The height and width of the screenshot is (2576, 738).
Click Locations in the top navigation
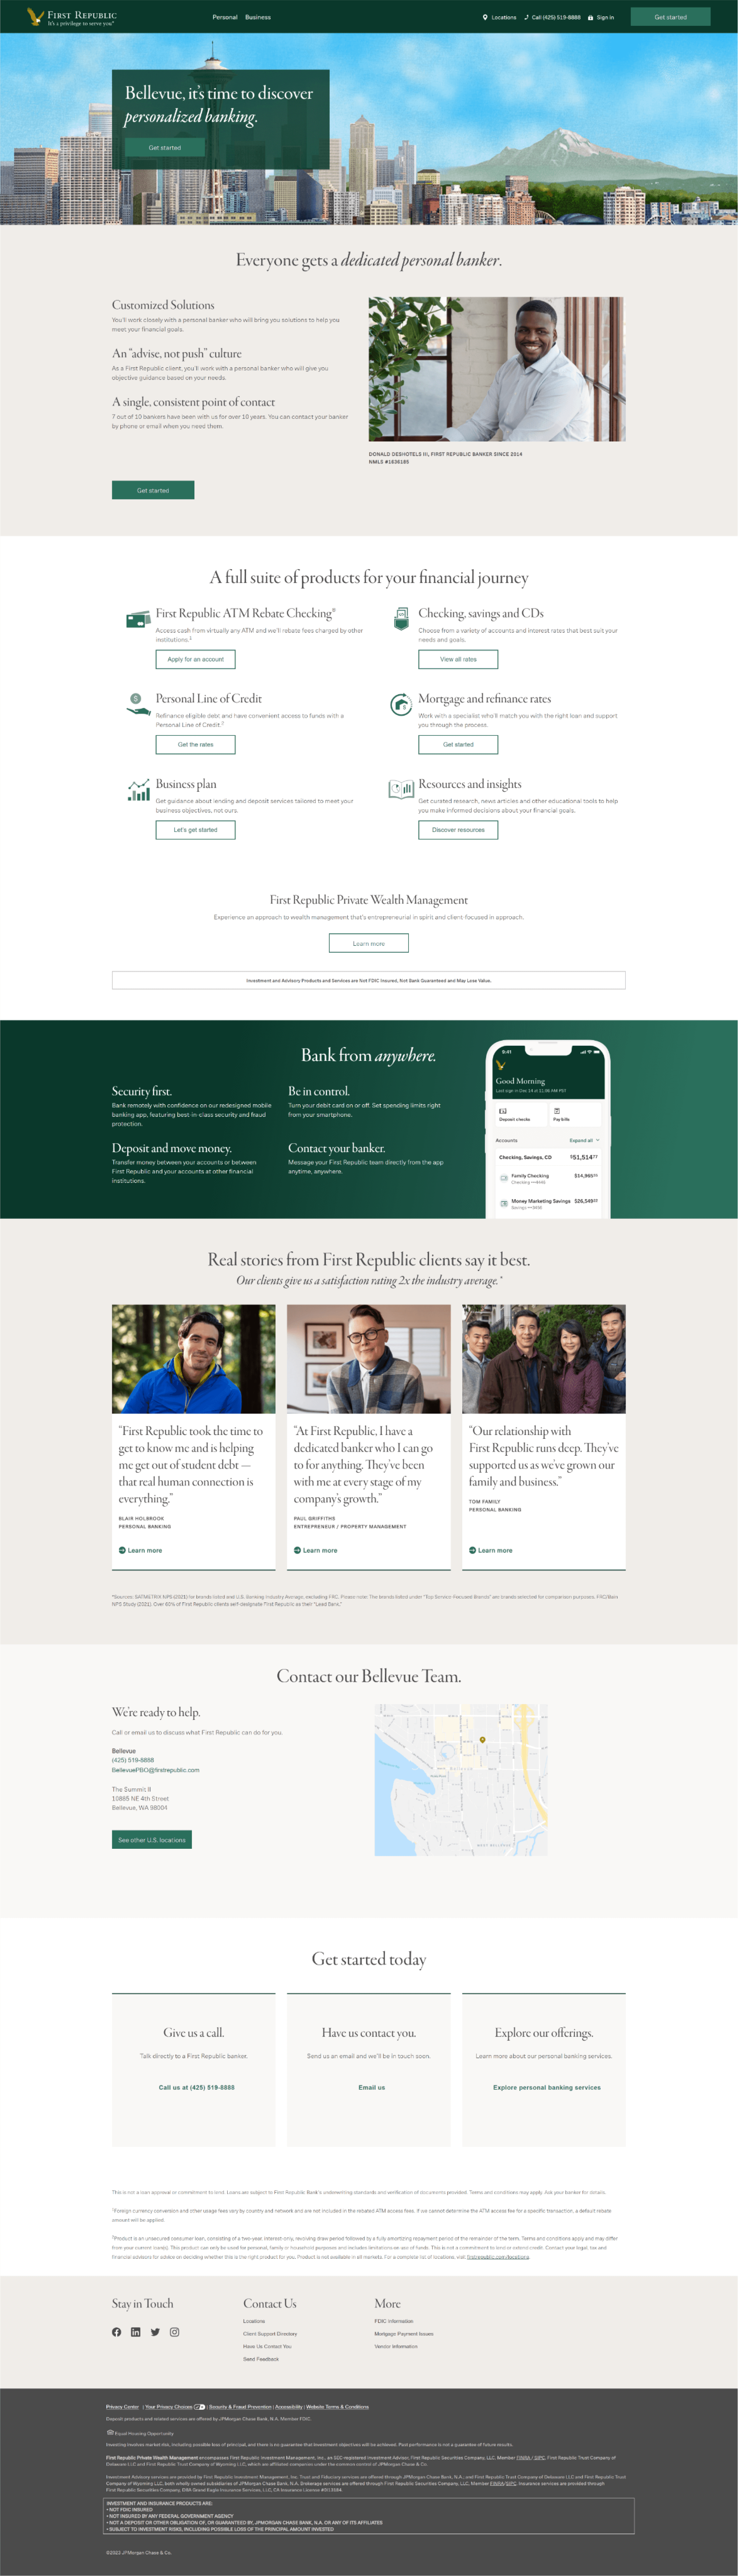[504, 17]
